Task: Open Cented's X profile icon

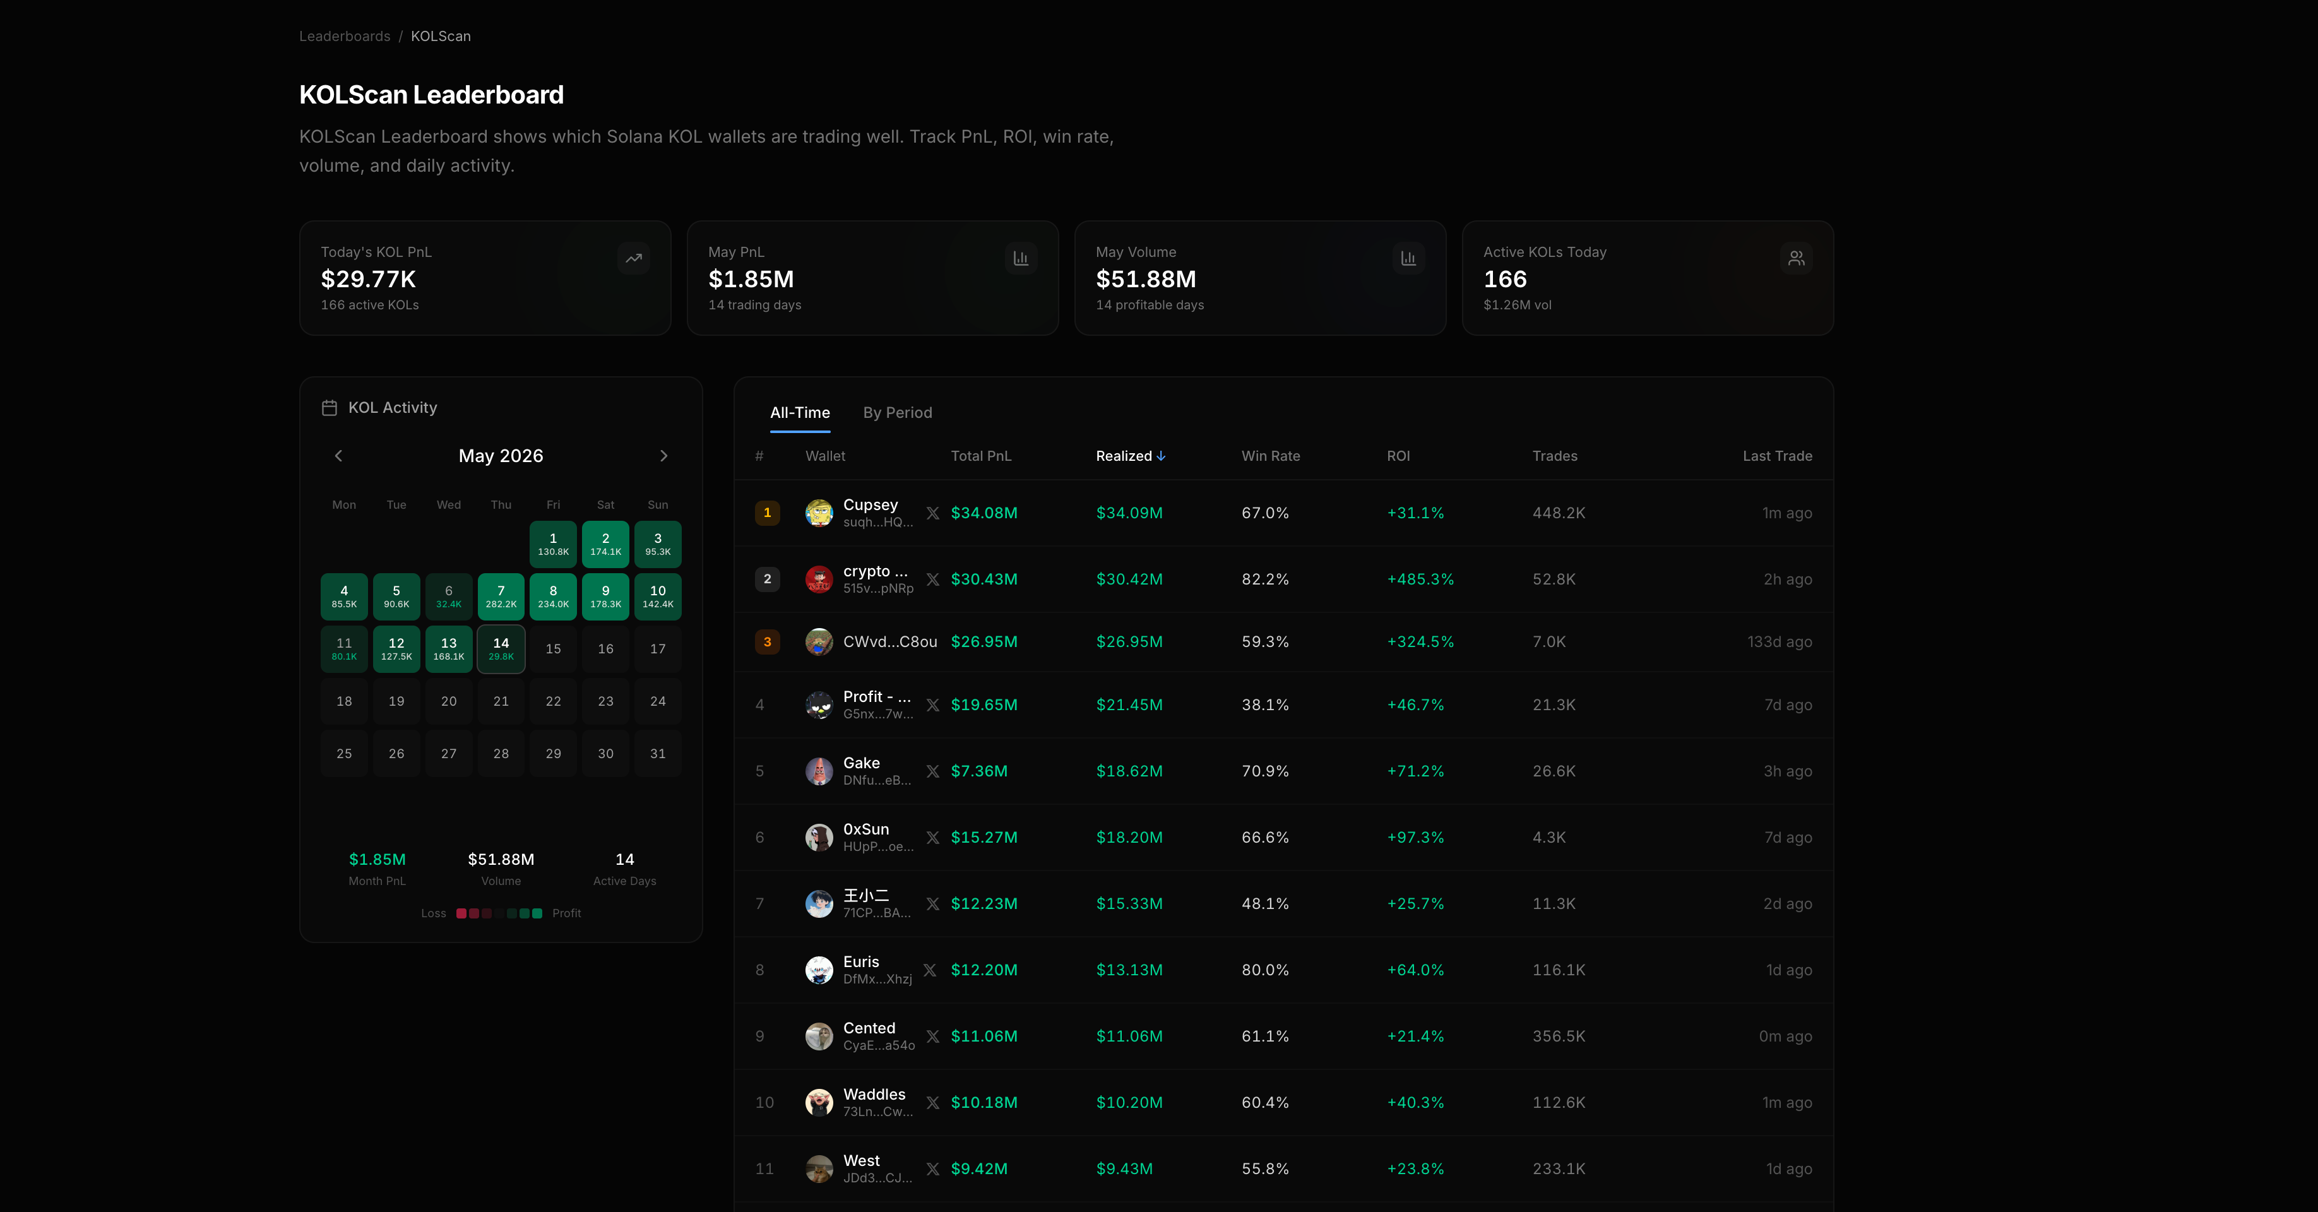Action: pos(932,1037)
